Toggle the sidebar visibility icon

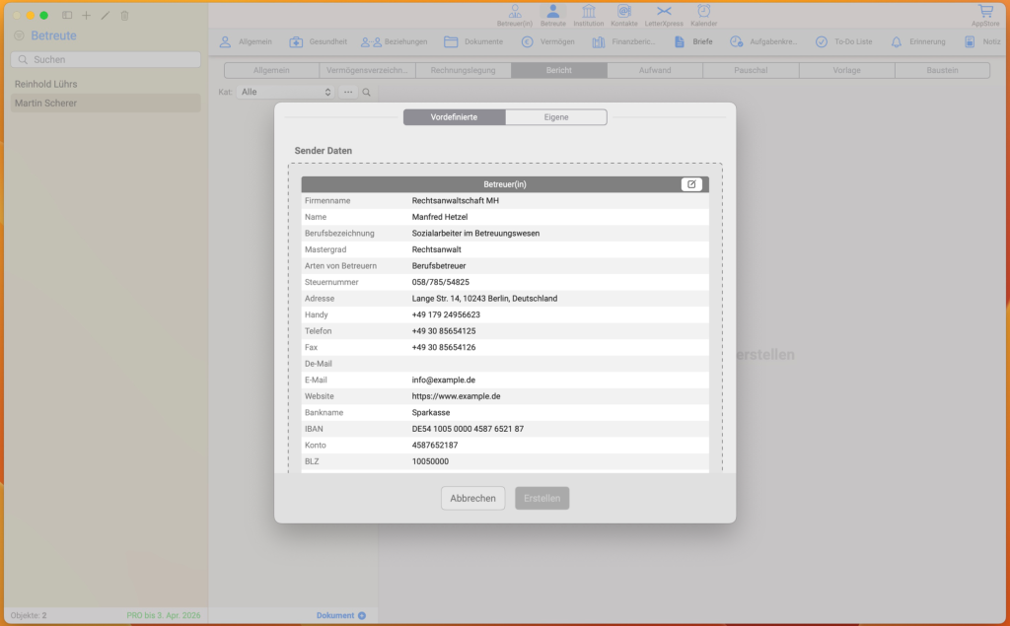click(67, 16)
